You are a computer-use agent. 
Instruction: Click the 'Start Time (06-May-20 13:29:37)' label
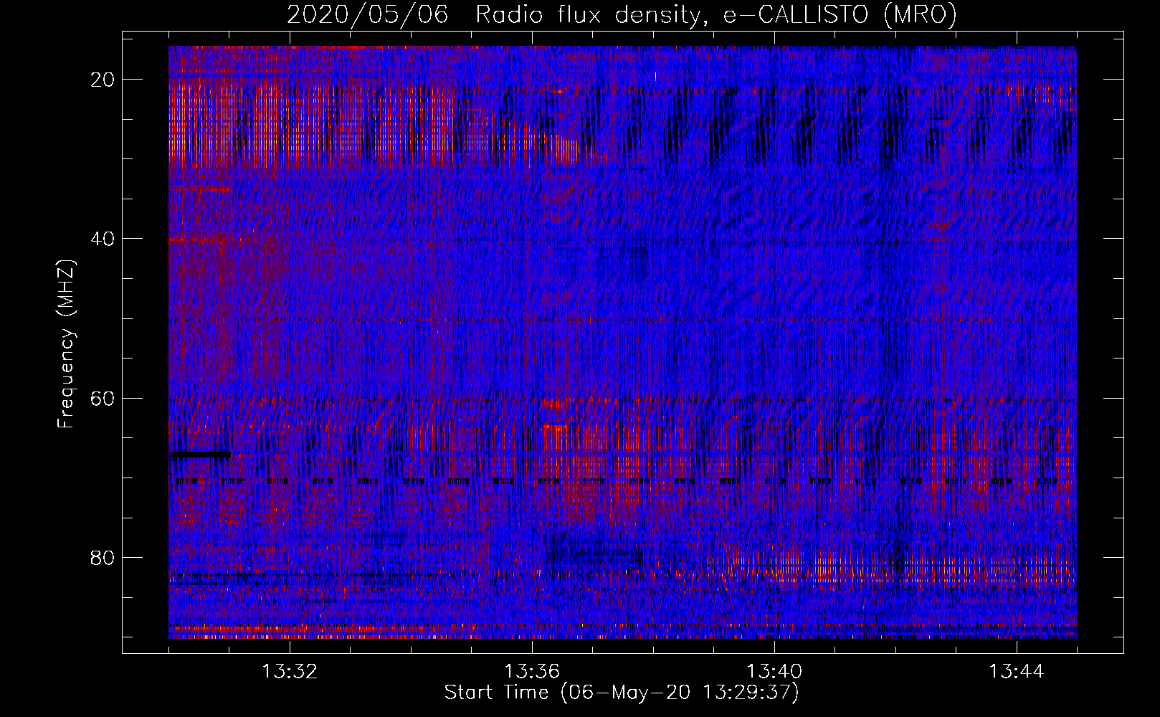(622, 693)
